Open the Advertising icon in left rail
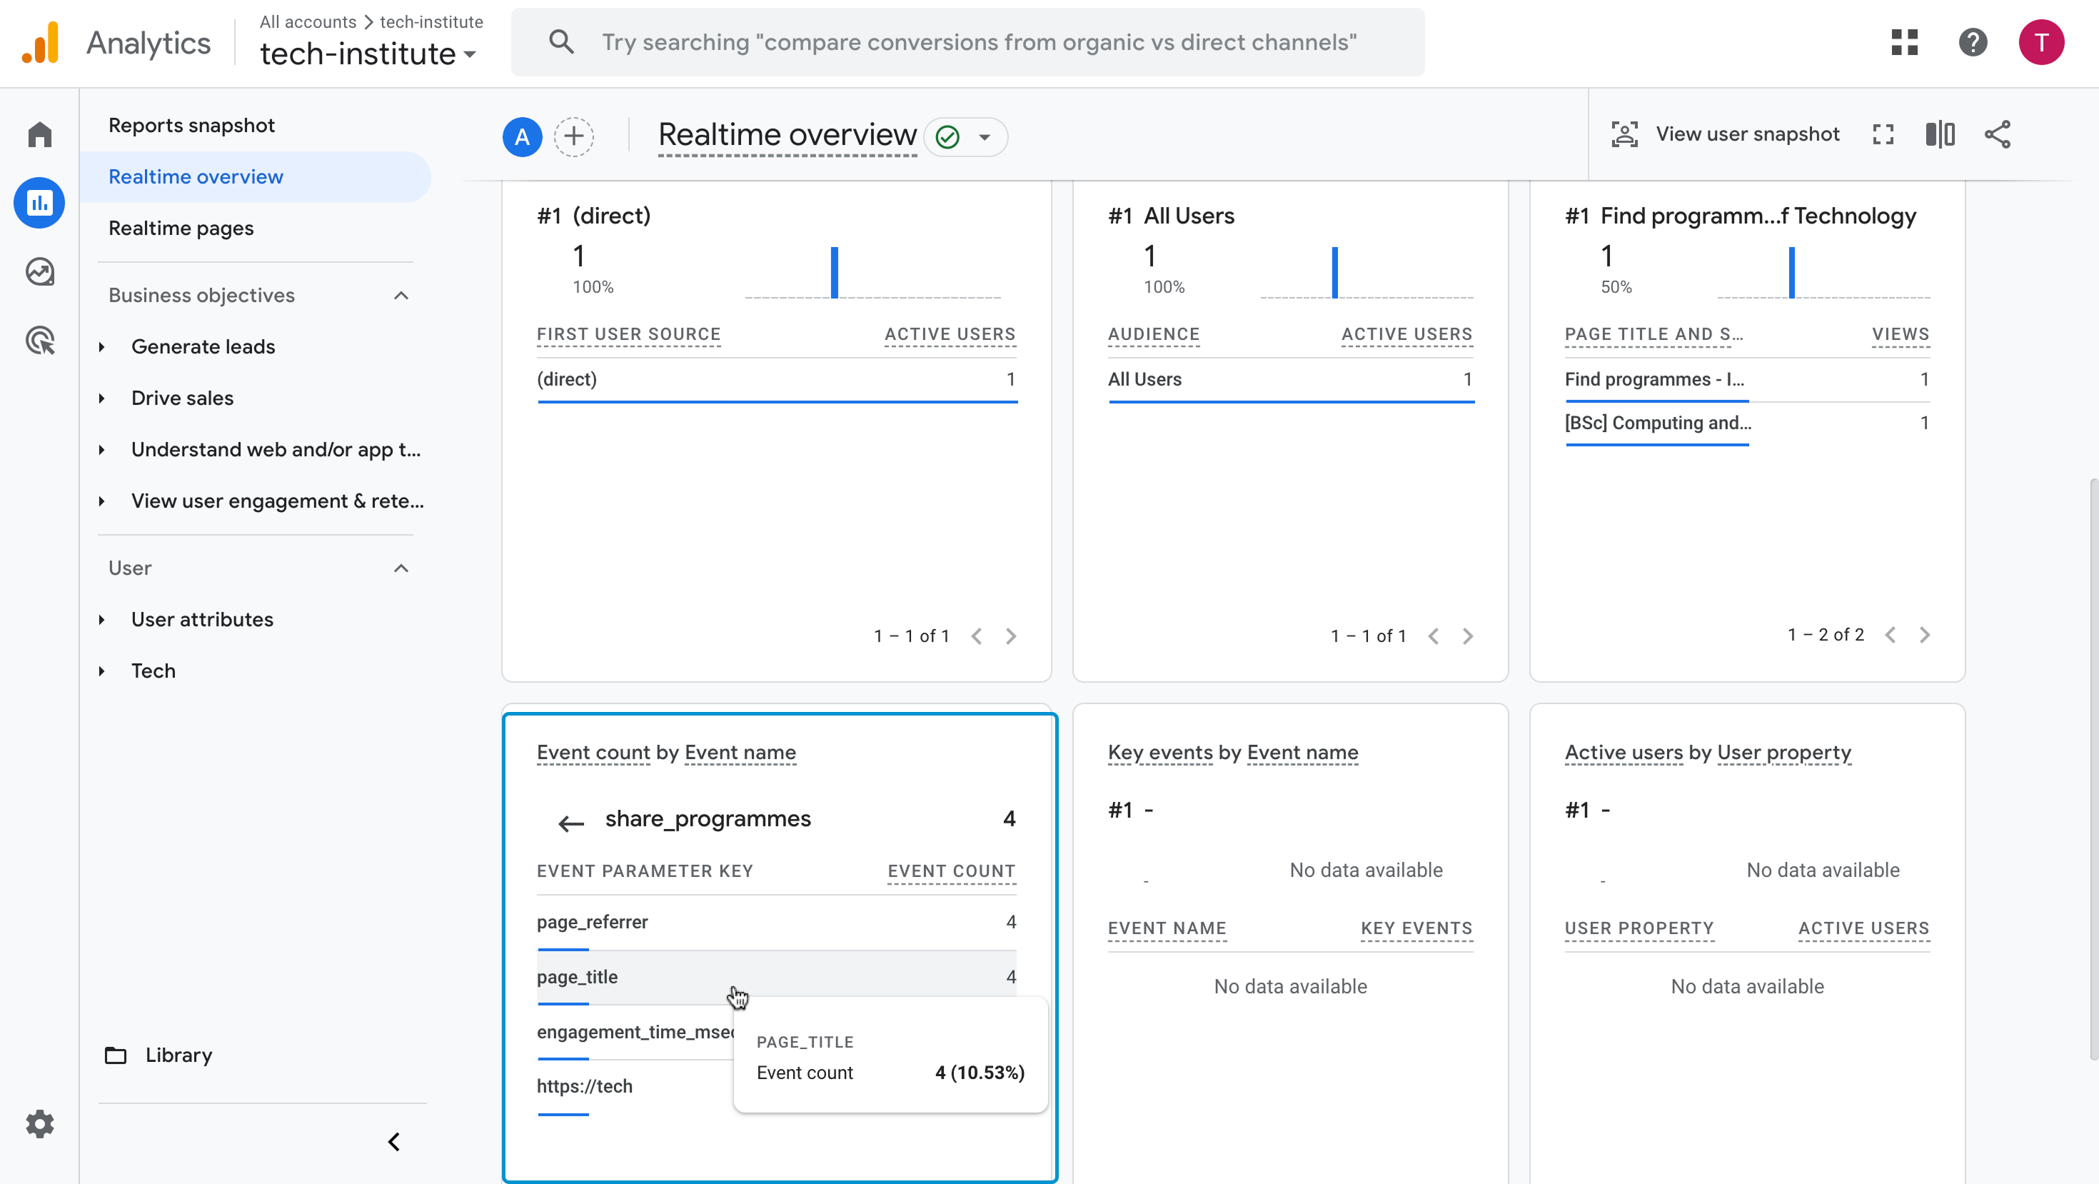This screenshot has width=2099, height=1184. (x=39, y=340)
